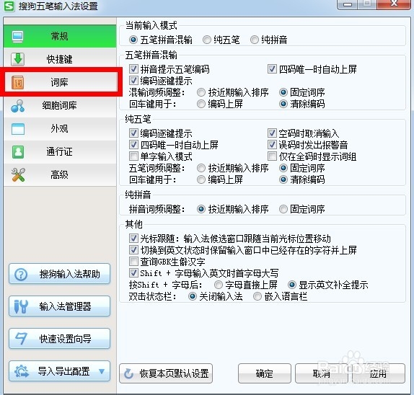Click the blue cell molecules icon for 细胞词库
The width and height of the screenshot is (414, 395).
click(18, 105)
